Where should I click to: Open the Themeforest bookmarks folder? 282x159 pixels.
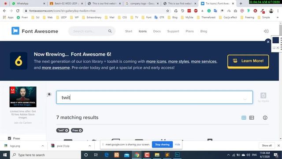click(x=206, y=17)
